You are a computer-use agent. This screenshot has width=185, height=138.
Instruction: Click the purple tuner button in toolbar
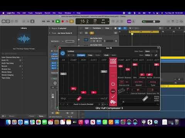pyautogui.click(x=129, y=21)
